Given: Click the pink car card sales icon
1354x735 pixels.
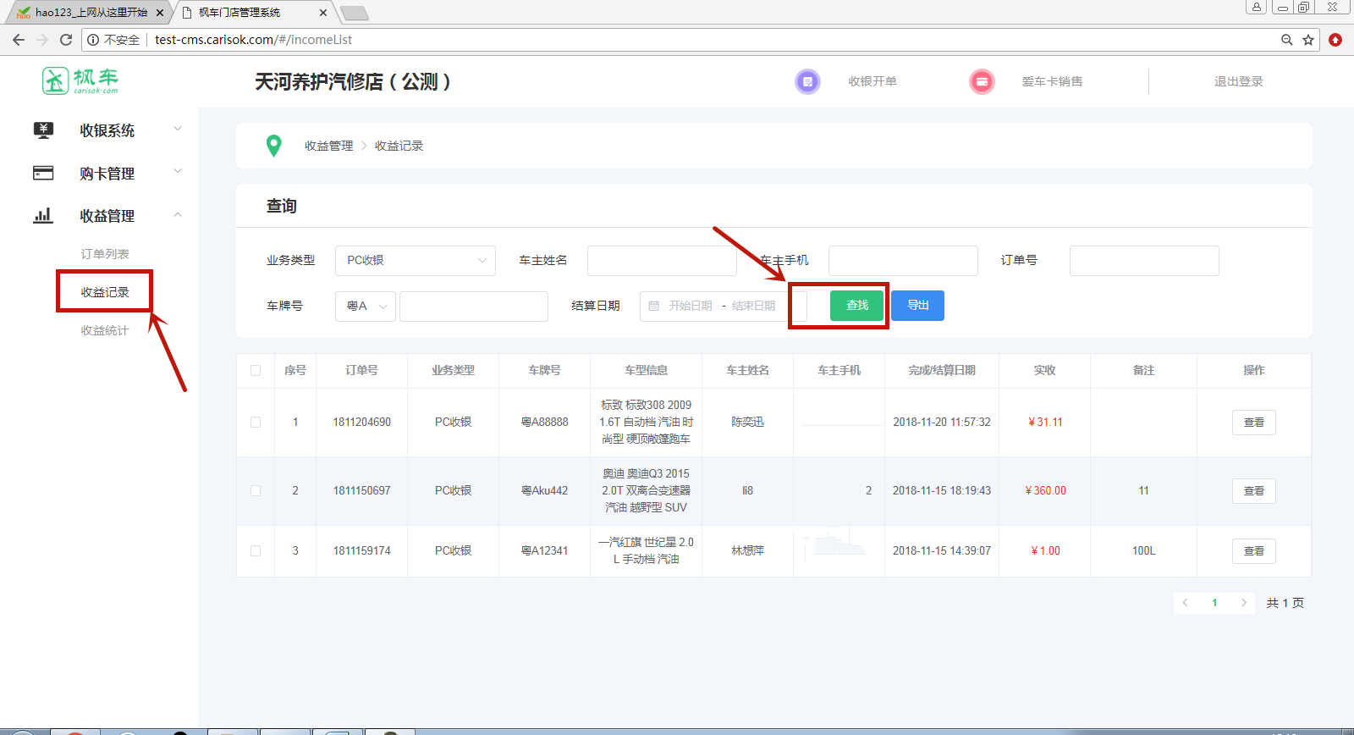Looking at the screenshot, I should pyautogui.click(x=981, y=82).
